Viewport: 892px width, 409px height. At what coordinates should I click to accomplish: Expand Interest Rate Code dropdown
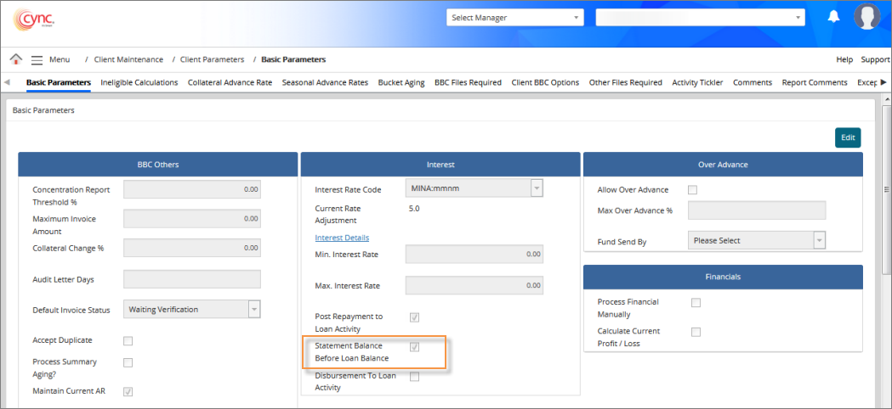click(x=474, y=189)
